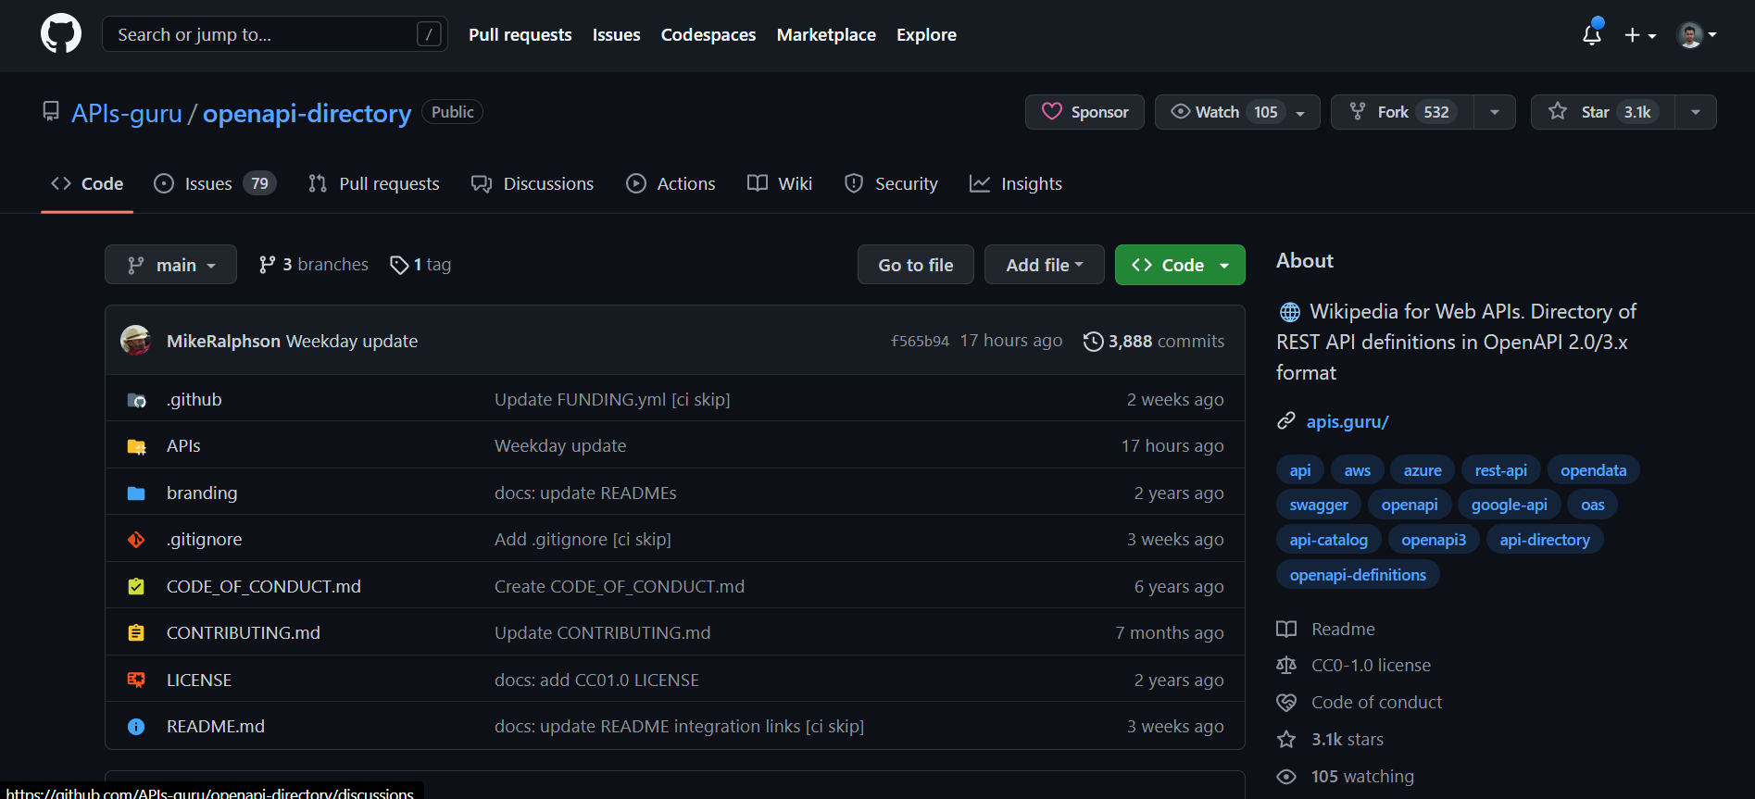This screenshot has width=1755, height=799.
Task: Click the eye icon beside 105 watching
Action: [1286, 777]
